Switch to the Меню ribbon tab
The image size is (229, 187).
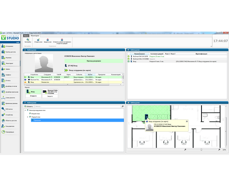pyautogui.click(x=26, y=36)
